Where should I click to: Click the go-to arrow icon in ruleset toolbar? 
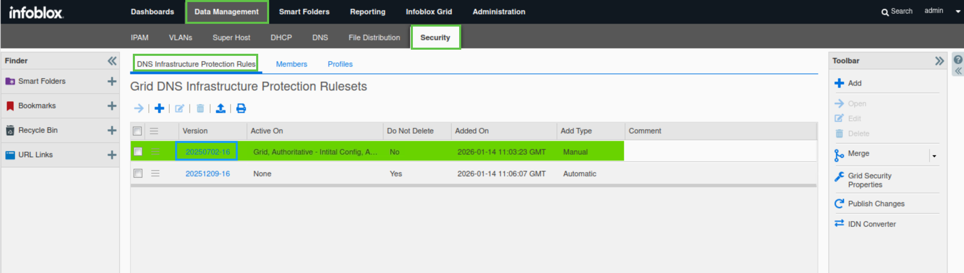point(138,109)
